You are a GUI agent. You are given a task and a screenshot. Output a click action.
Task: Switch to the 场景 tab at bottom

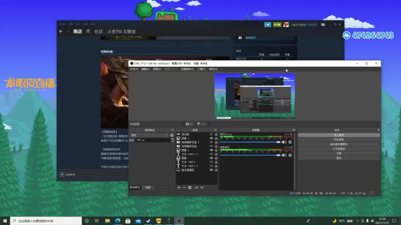coord(148,187)
